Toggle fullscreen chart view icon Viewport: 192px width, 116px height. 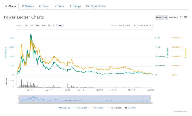point(181,17)
